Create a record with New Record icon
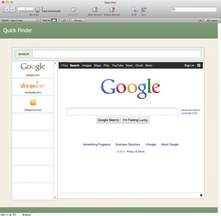This screenshot has height=216, width=221. 95,10
